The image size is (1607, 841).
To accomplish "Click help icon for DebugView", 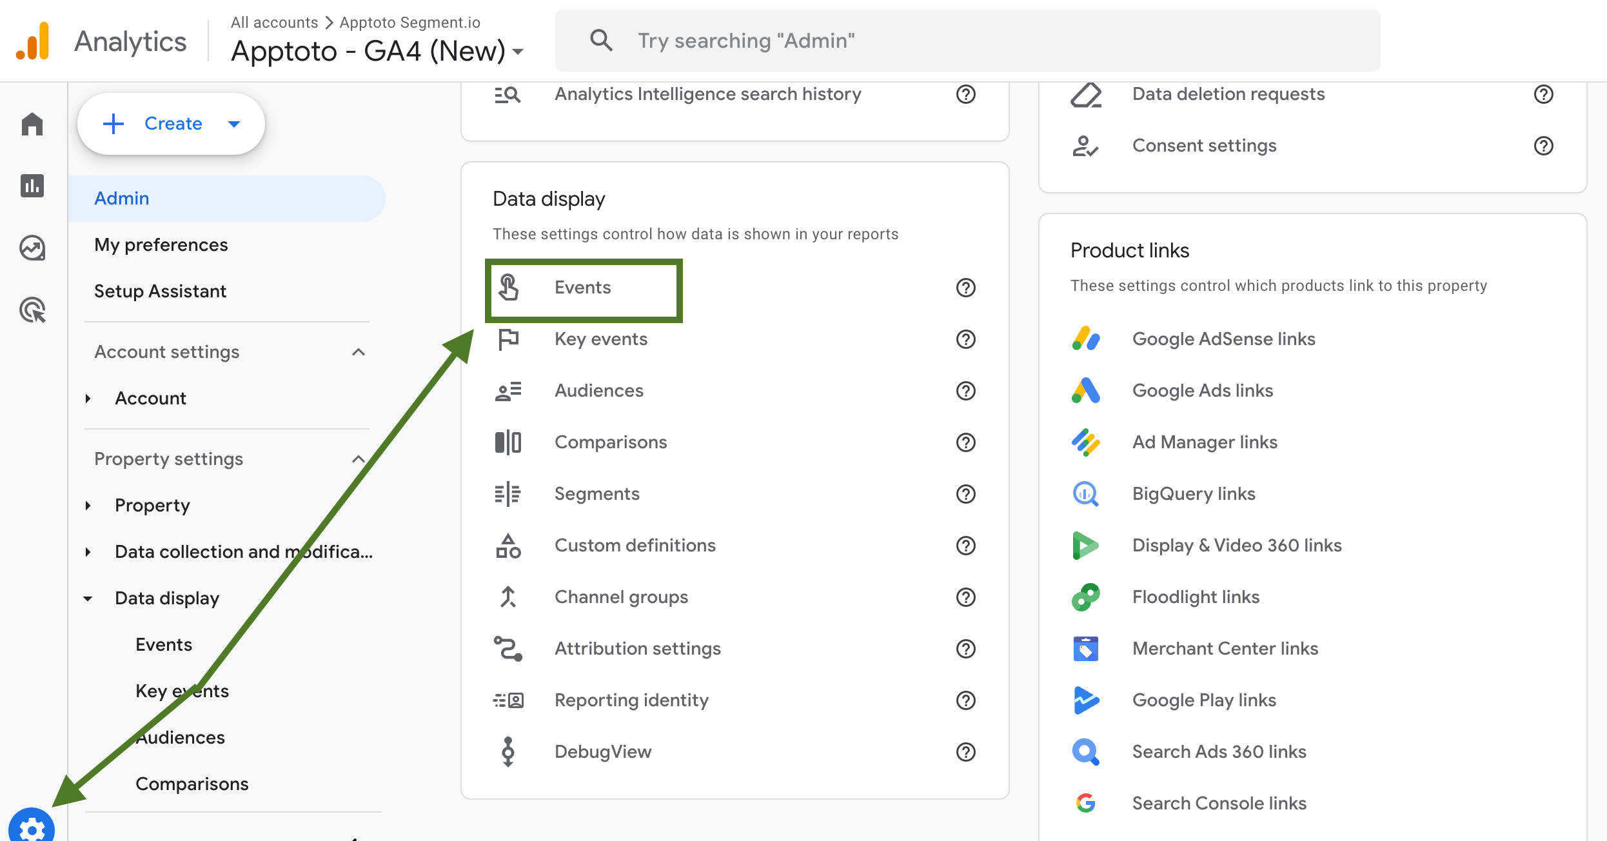I will (x=965, y=752).
